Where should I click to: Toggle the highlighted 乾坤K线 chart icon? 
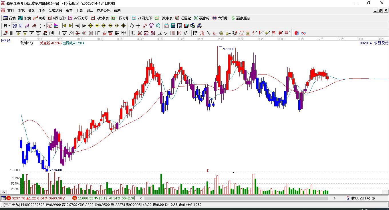point(49,26)
